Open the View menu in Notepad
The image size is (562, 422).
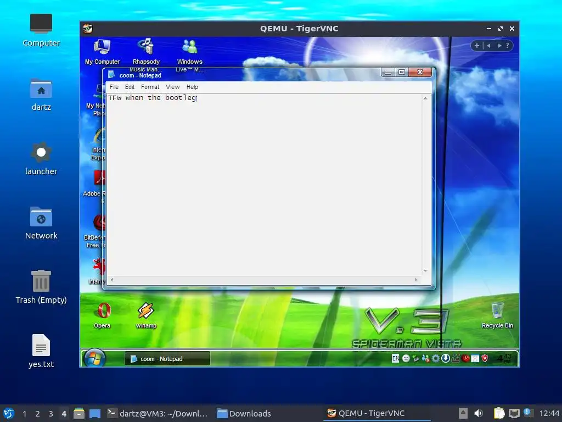tap(172, 87)
